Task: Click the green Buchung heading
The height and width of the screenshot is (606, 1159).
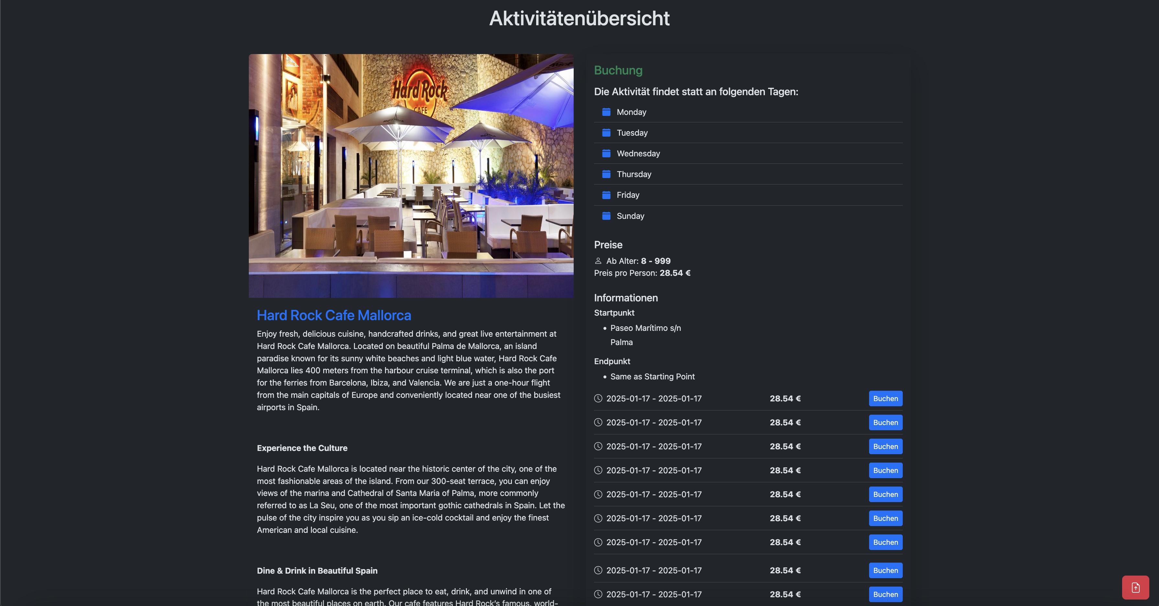Action: (x=618, y=70)
